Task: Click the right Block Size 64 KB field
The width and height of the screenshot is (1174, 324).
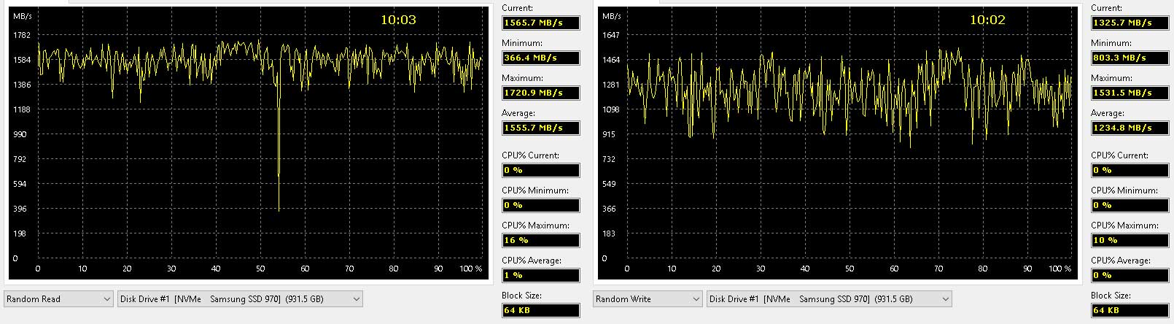Action: pyautogui.click(x=1130, y=310)
